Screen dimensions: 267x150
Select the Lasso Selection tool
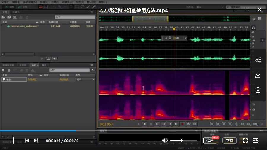[82, 7]
